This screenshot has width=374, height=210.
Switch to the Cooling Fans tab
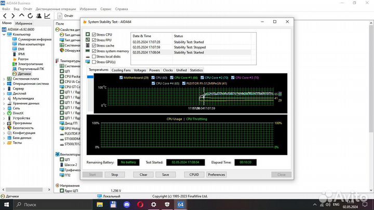click(121, 70)
